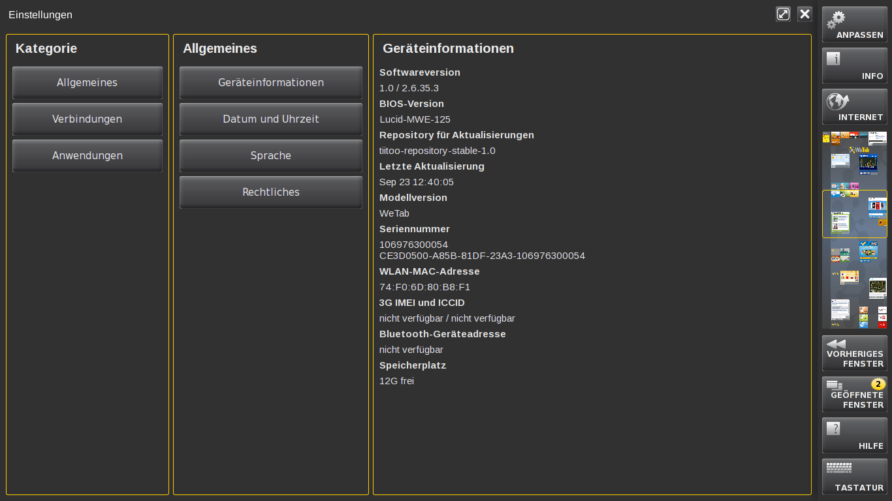The image size is (892, 501).
Task: Select the Anwendungen category
Action: coord(87,155)
